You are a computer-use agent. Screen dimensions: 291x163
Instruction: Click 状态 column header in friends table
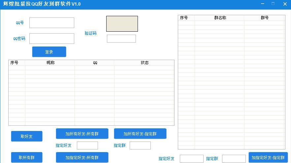pos(144,63)
